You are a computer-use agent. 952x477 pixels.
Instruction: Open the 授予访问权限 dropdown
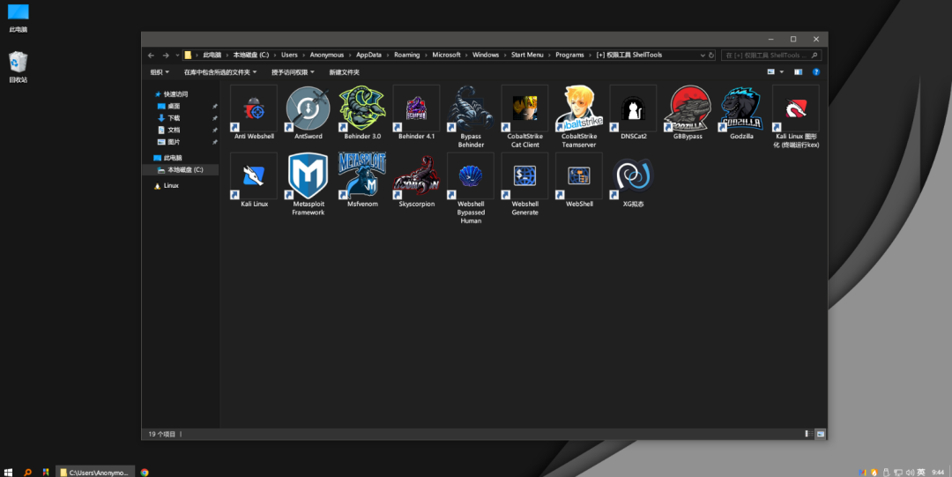[293, 71]
